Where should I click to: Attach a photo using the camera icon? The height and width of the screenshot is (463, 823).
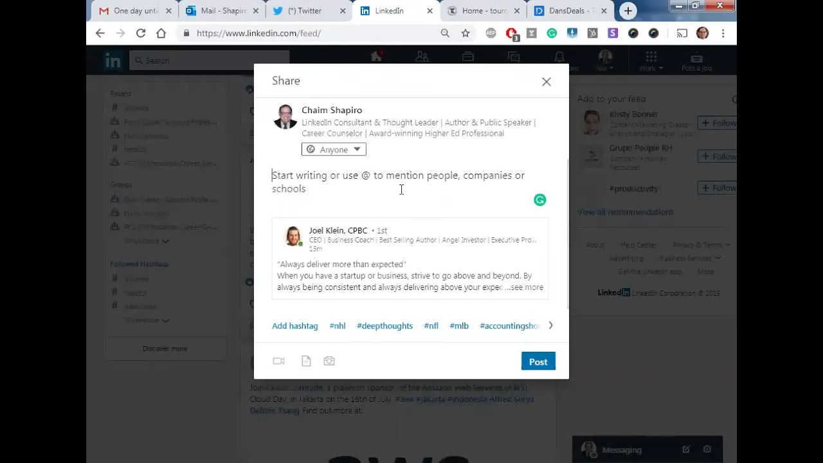pos(329,361)
